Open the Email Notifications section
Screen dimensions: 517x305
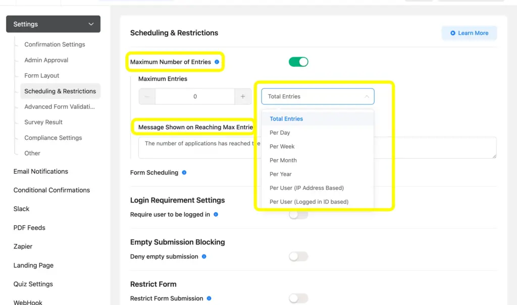40,171
